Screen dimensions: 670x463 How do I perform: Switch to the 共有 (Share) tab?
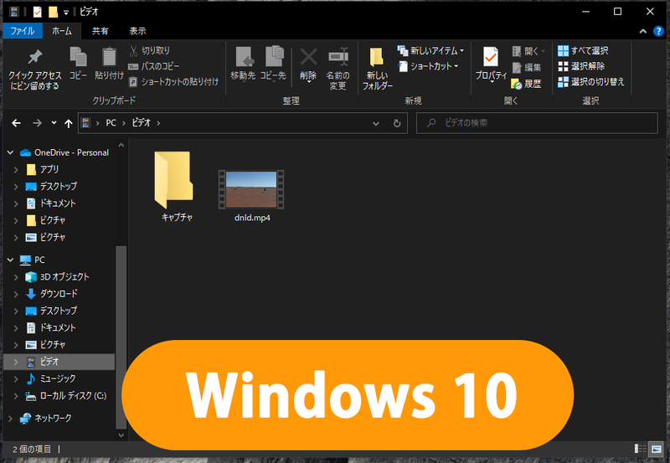coord(100,31)
